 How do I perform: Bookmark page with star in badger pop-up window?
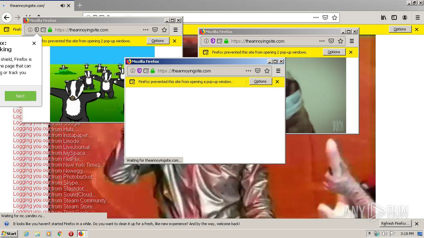[164, 30]
